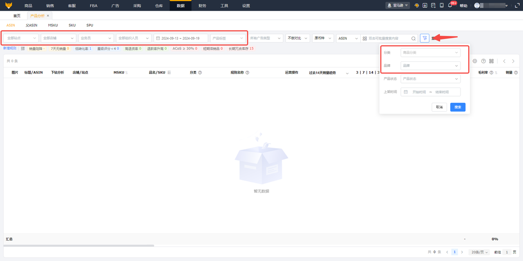The width and height of the screenshot is (523, 261).
Task: Expand the 过去14天销量趋势 column chevron
Action: [347, 73]
